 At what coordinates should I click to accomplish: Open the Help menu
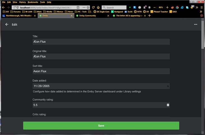49,2
